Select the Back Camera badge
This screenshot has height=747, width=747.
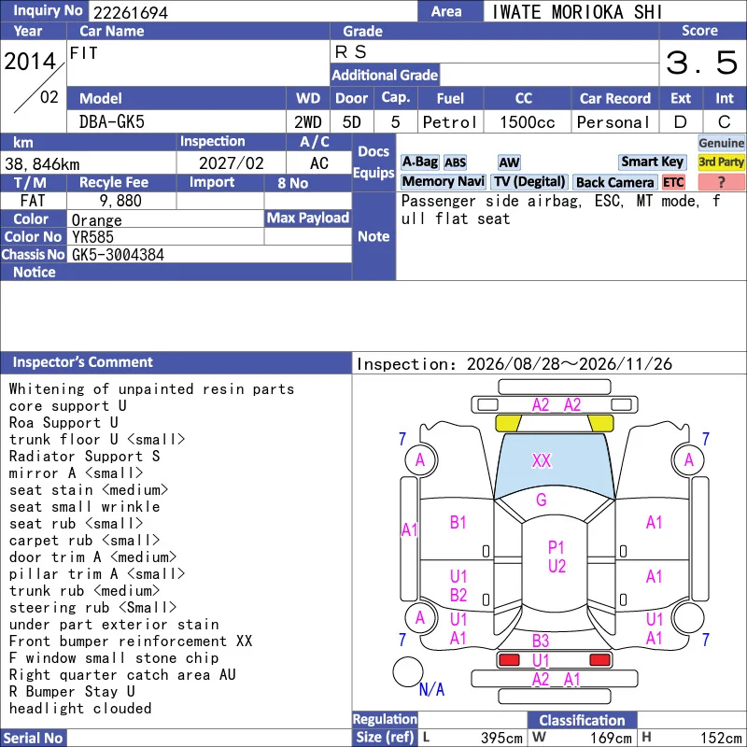614,182
